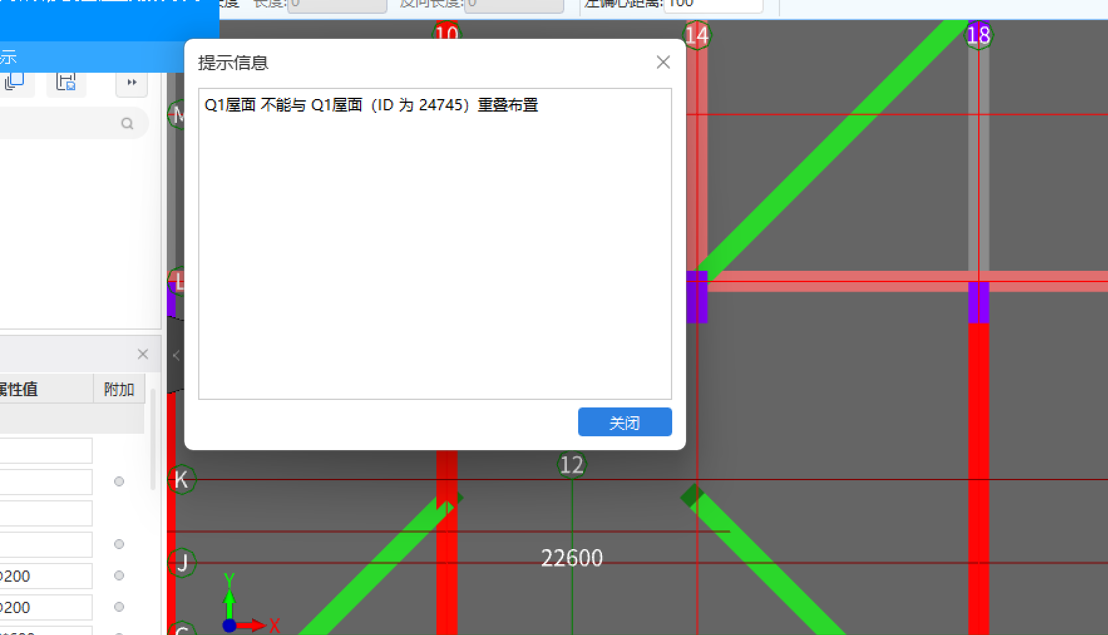Click the 关闭 button in dialog
Image resolution: width=1108 pixels, height=635 pixels.
click(x=625, y=422)
